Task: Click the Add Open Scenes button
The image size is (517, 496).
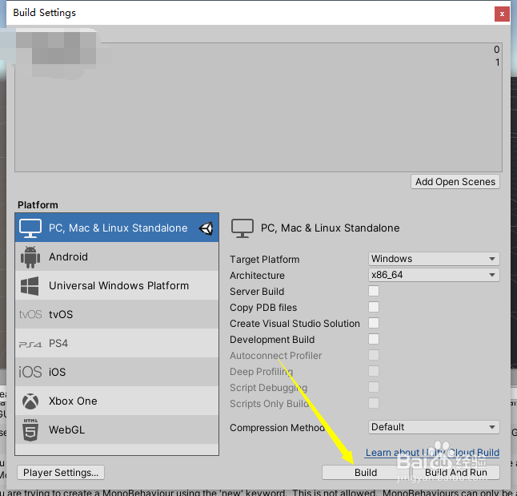Action: point(455,182)
